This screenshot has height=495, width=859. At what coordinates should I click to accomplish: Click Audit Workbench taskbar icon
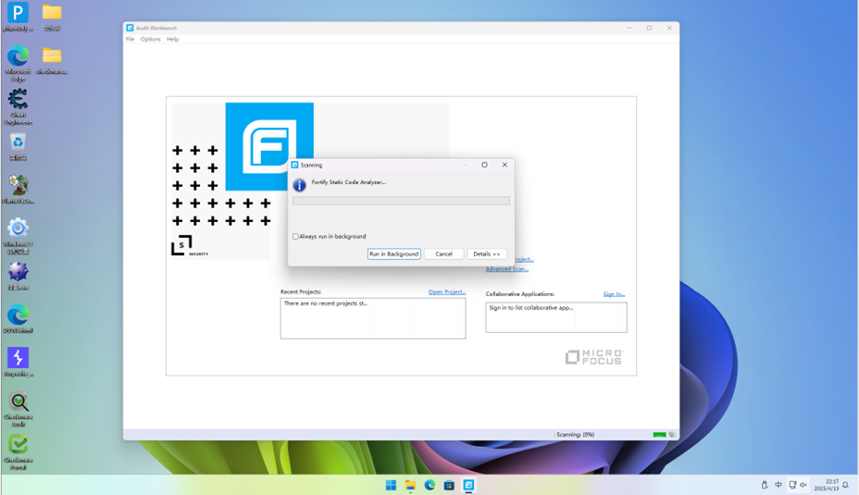469,485
